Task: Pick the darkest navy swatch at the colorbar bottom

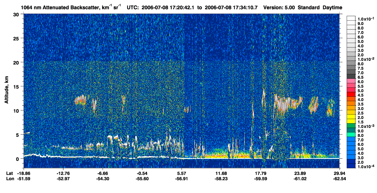Action: 351,166
